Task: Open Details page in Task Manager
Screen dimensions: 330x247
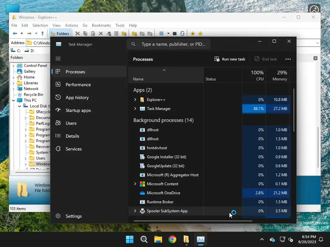Action: coord(89,136)
